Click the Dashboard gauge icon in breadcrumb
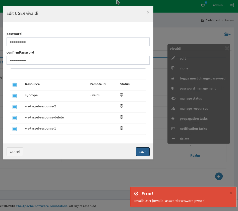Image resolution: width=238 pixels, height=211 pixels. click(x=202, y=20)
